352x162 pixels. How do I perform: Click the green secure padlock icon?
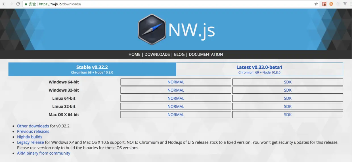click(26, 4)
